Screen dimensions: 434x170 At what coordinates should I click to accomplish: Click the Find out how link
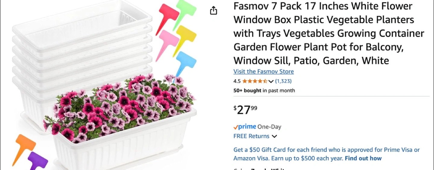(x=363, y=158)
